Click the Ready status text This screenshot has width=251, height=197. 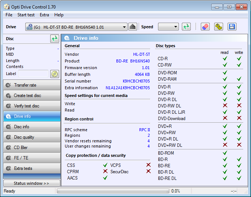click(x=9, y=191)
